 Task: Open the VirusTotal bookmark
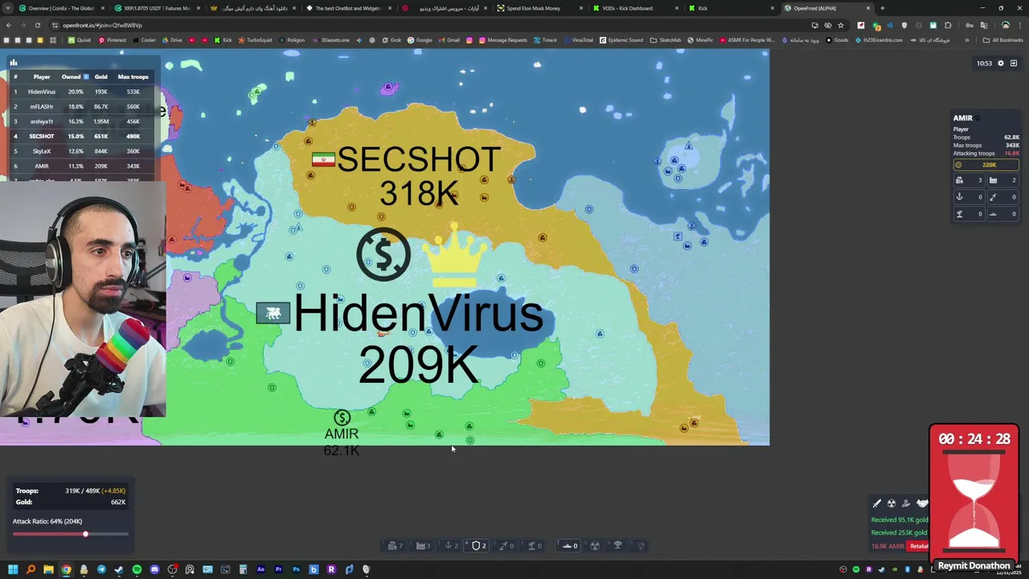click(579, 40)
